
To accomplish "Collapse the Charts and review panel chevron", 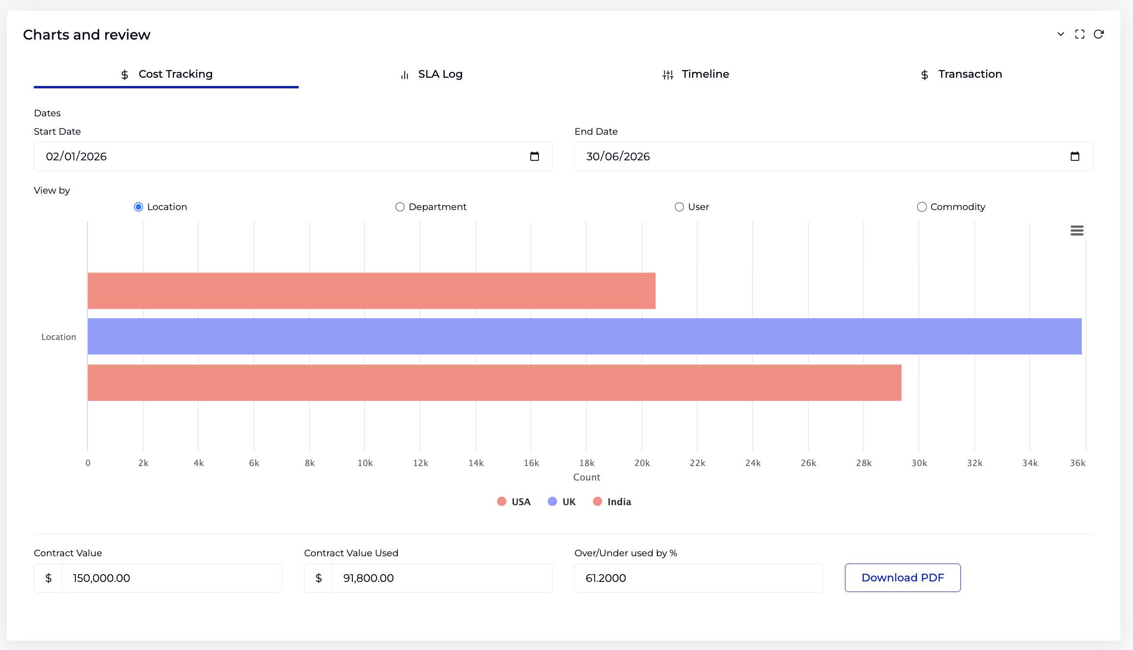I will [x=1060, y=34].
